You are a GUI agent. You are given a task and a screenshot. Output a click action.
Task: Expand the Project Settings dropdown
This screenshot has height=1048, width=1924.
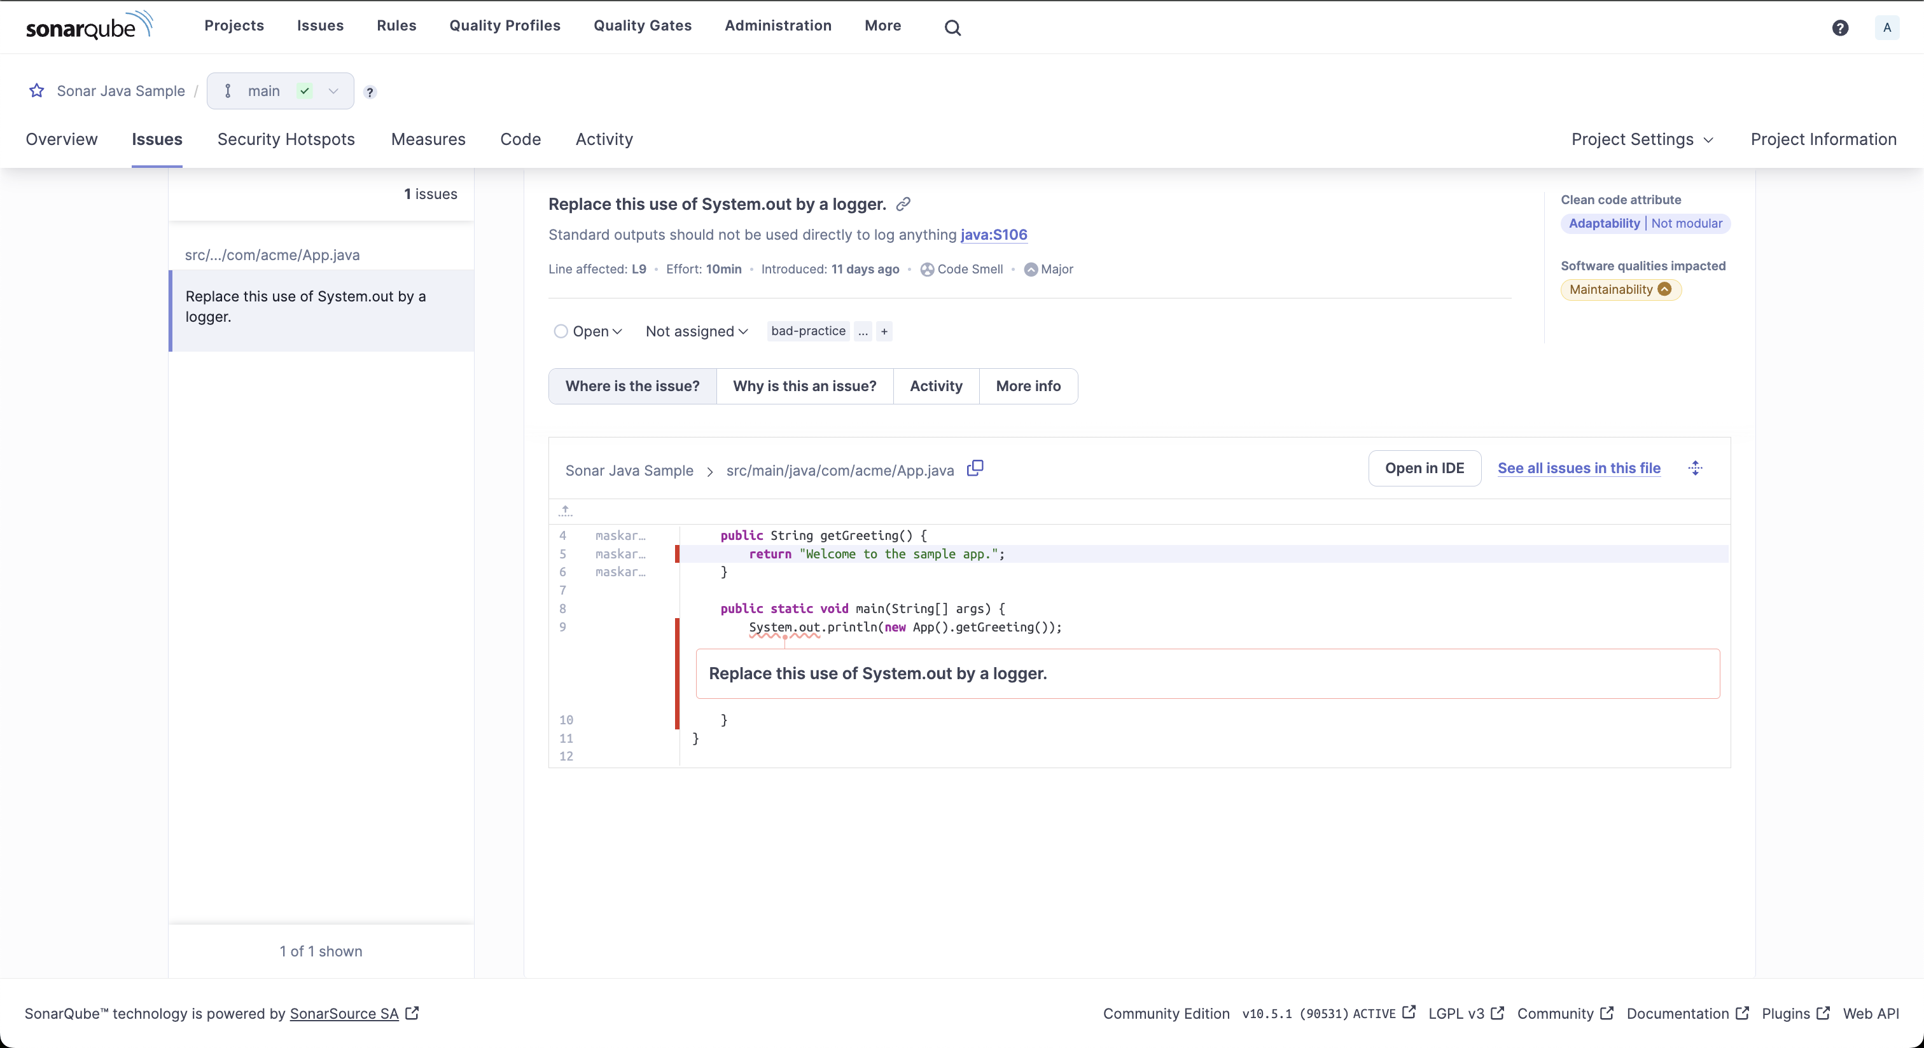click(1642, 139)
